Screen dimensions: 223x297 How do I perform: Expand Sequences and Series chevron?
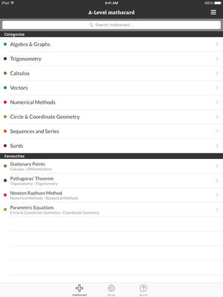pos(217,131)
